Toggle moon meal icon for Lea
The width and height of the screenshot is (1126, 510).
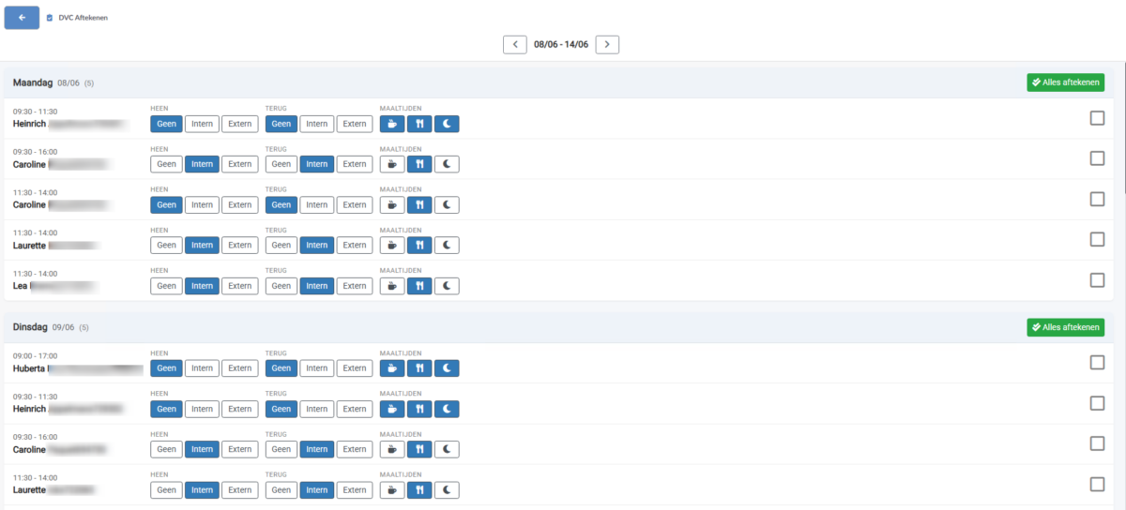(x=447, y=286)
